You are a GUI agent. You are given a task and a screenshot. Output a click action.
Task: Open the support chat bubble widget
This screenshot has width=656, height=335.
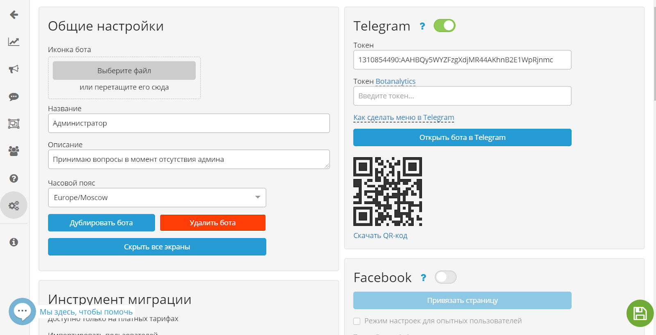(x=22, y=311)
